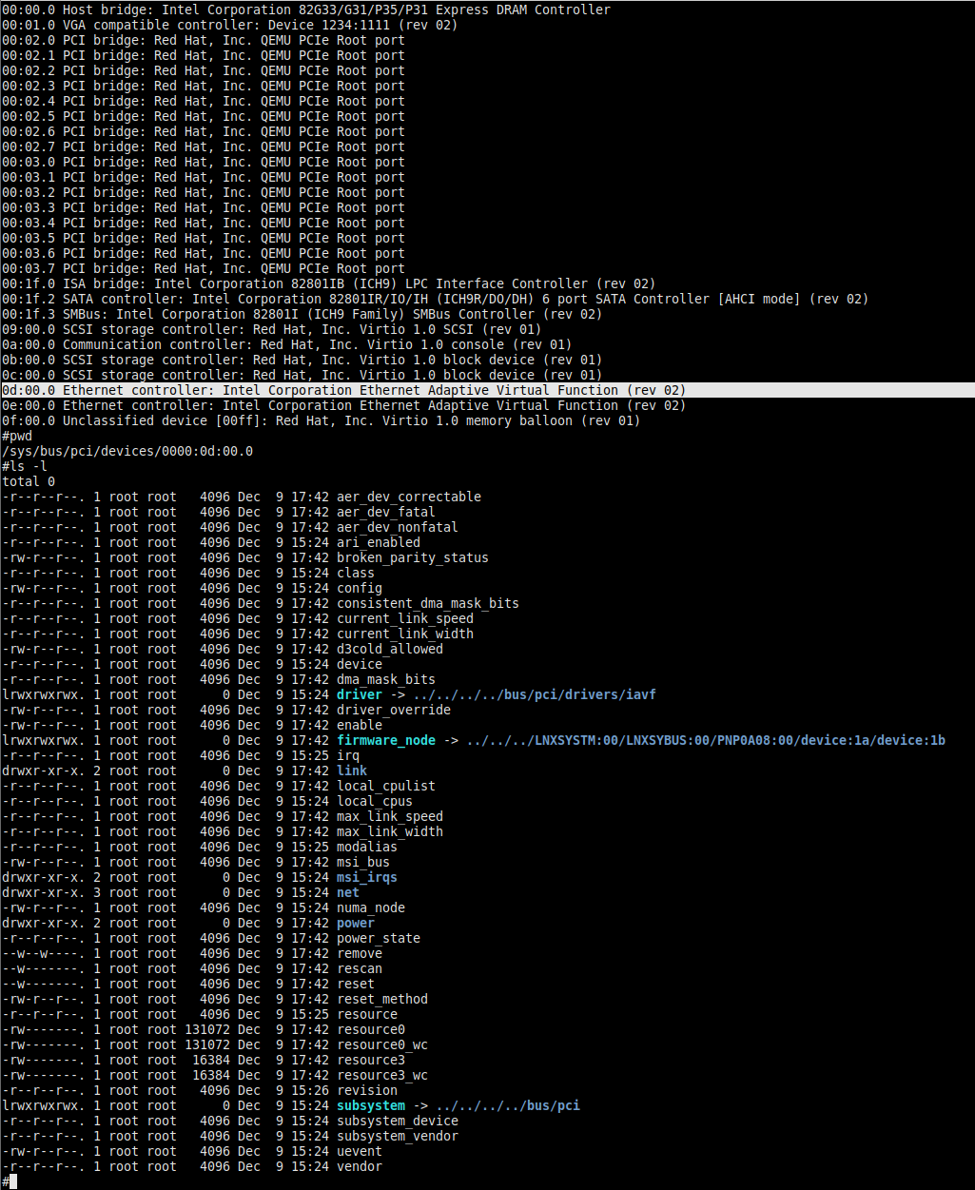Select the aer_dev_correctable file name
The height and width of the screenshot is (1190, 975).
click(409, 497)
